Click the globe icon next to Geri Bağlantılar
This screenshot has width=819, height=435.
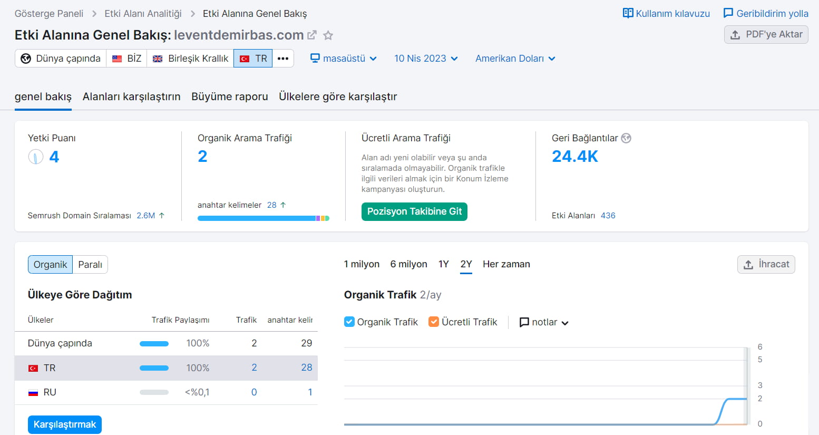[626, 138]
